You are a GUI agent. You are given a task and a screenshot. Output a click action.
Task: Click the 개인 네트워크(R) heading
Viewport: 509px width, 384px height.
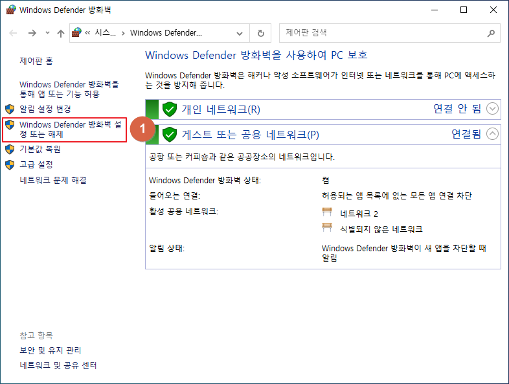pos(221,109)
